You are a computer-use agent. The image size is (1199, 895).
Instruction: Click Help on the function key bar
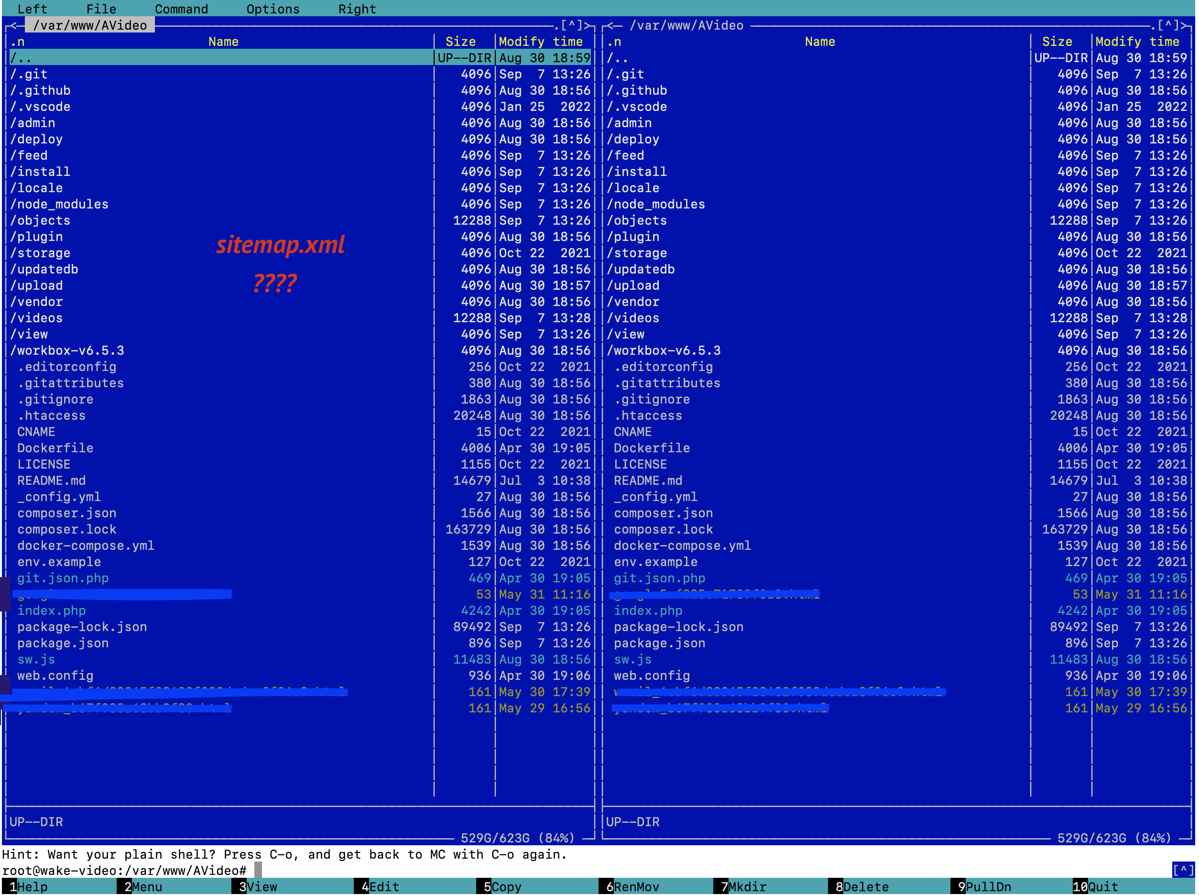[32, 887]
